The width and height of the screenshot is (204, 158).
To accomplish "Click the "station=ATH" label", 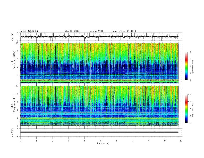I will (96, 31).
